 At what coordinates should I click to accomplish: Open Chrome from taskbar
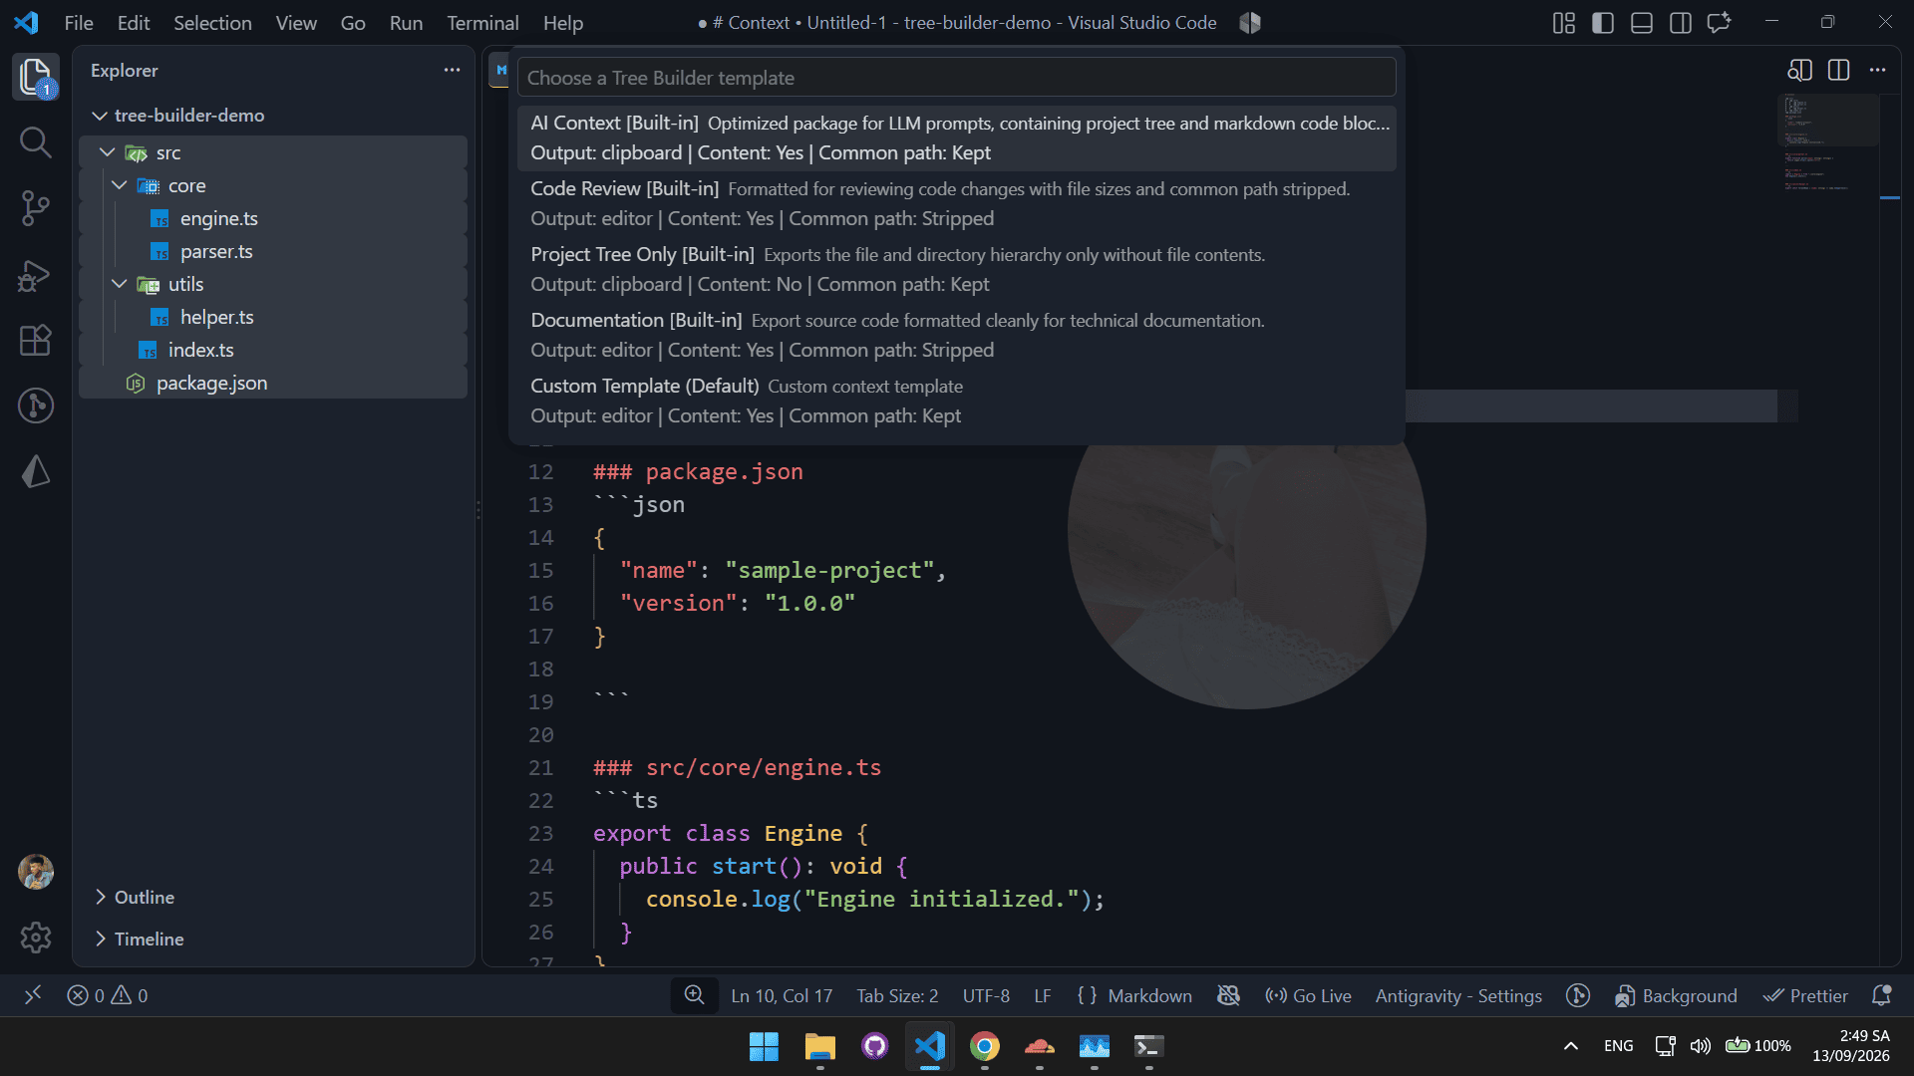985,1046
